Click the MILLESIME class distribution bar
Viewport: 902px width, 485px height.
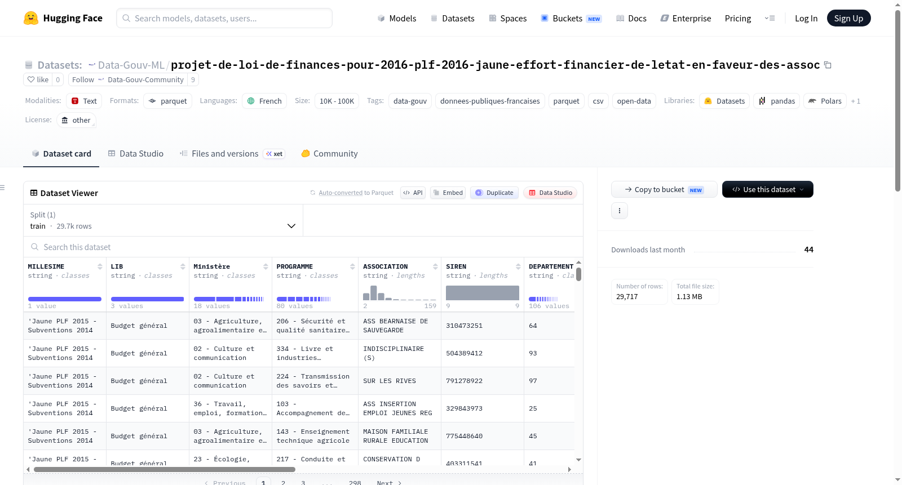pos(65,299)
